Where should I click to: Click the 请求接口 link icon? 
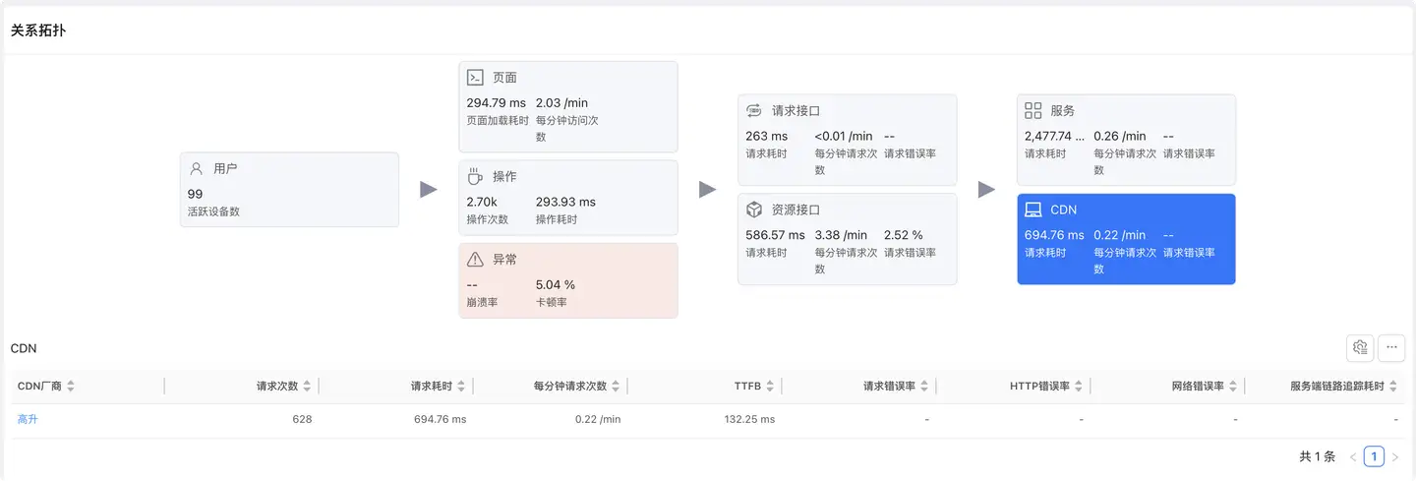pyautogui.click(x=754, y=111)
